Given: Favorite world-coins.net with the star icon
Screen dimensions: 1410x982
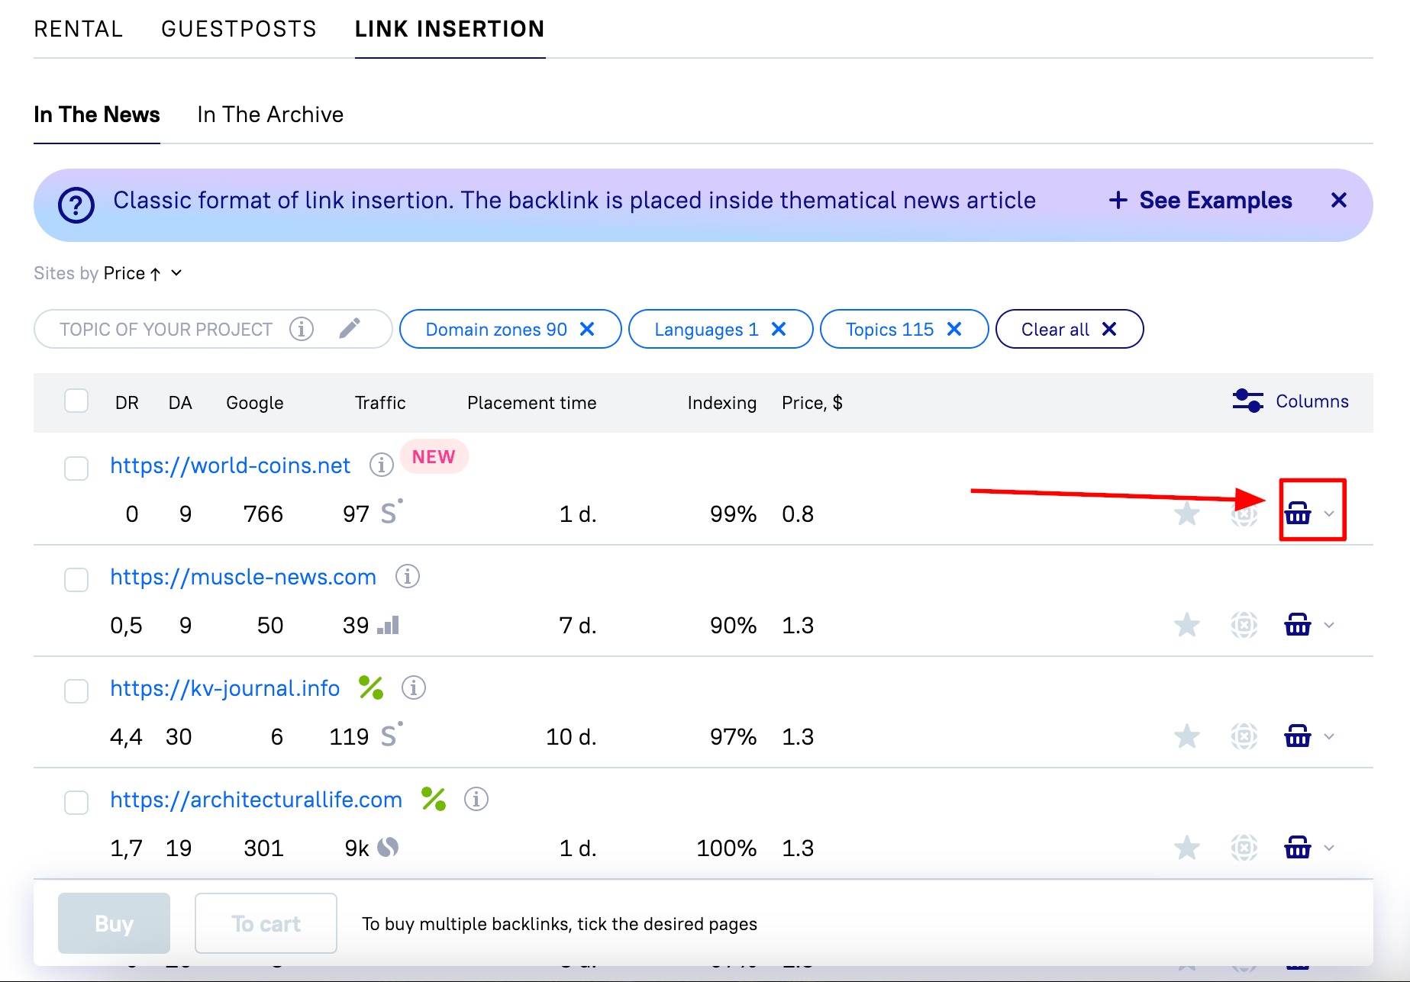Looking at the screenshot, I should coord(1187,514).
